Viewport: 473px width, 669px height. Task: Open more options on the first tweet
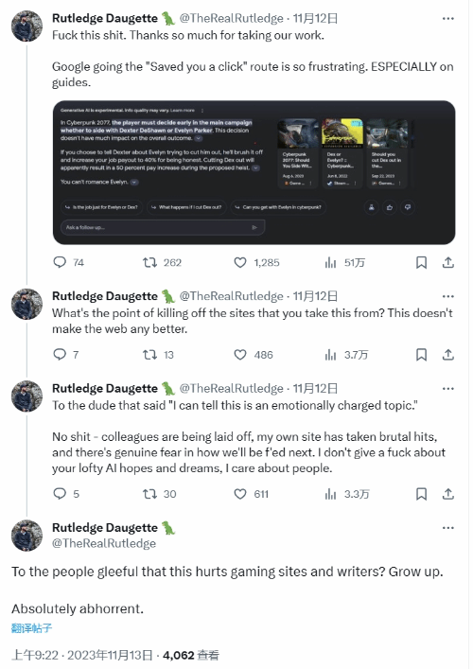447,19
